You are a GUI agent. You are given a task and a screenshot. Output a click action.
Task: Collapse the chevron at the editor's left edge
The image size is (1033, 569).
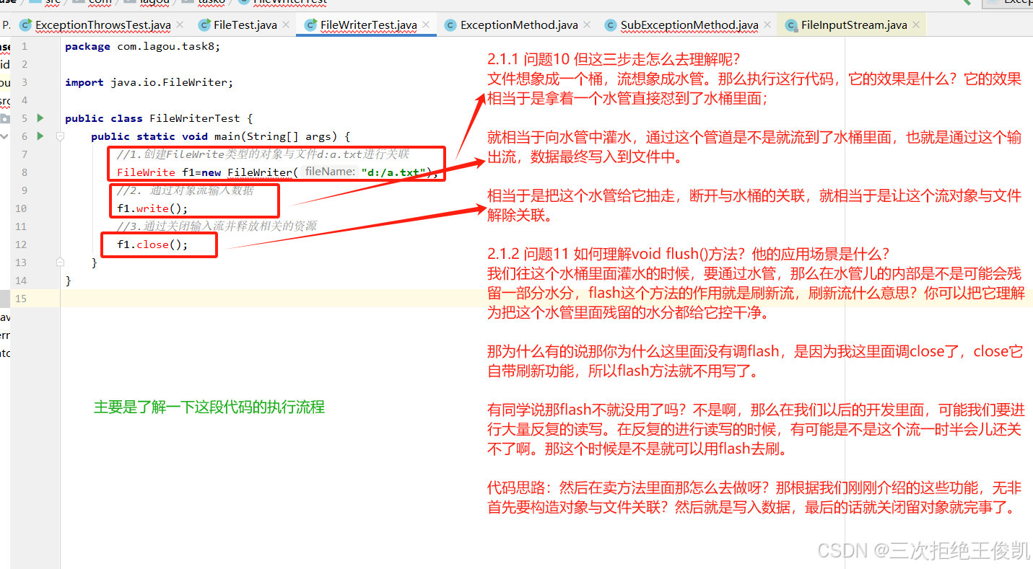[x=6, y=136]
